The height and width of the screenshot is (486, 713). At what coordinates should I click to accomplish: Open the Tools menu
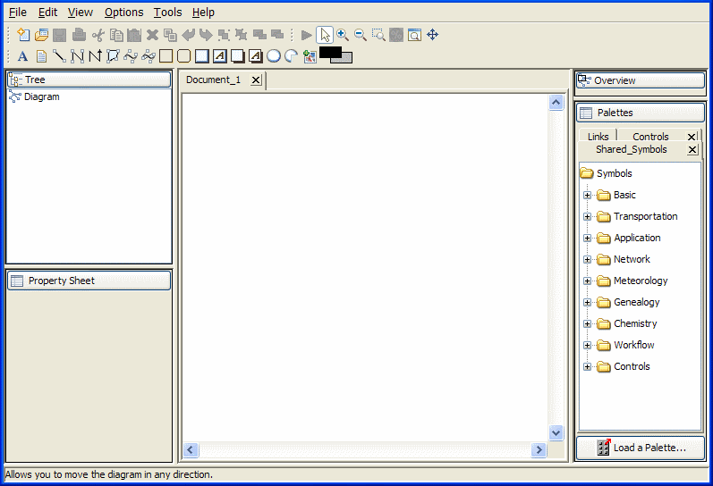point(167,13)
